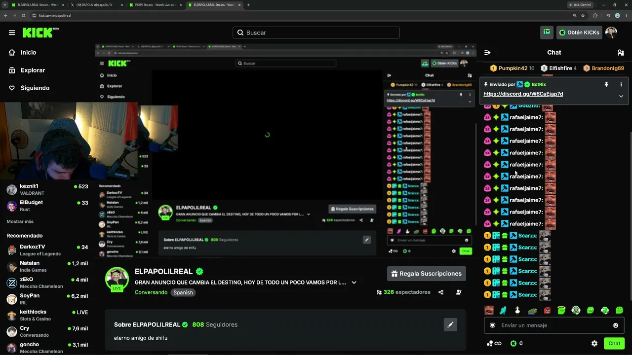This screenshot has height=355, width=632.
Task: Share the stream with share icon
Action: pos(441,292)
